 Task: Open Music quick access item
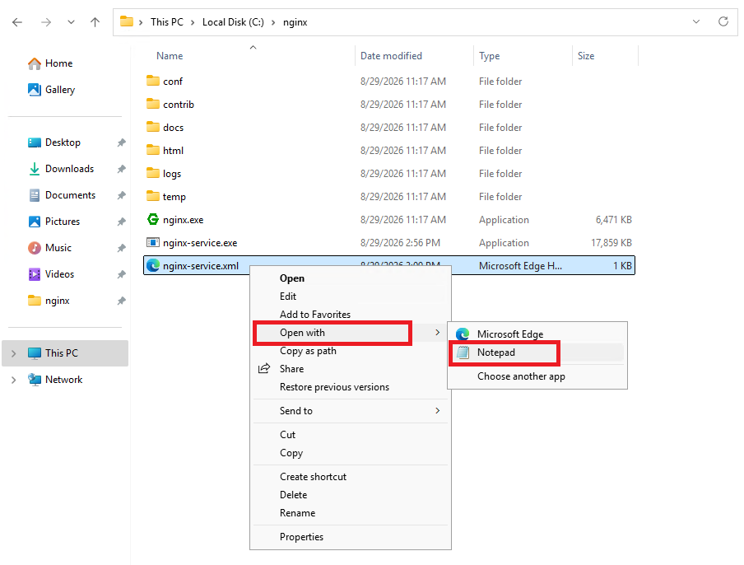click(50, 248)
